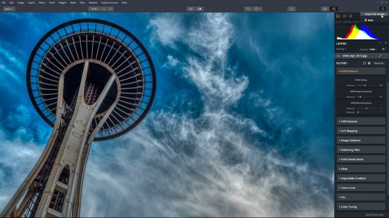Expand the Tone Curve filter

click(x=361, y=188)
